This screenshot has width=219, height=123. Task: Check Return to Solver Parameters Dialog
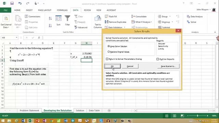pyautogui.click(x=107, y=59)
